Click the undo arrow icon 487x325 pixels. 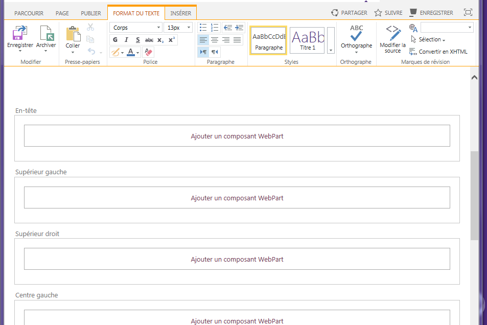pyautogui.click(x=91, y=51)
